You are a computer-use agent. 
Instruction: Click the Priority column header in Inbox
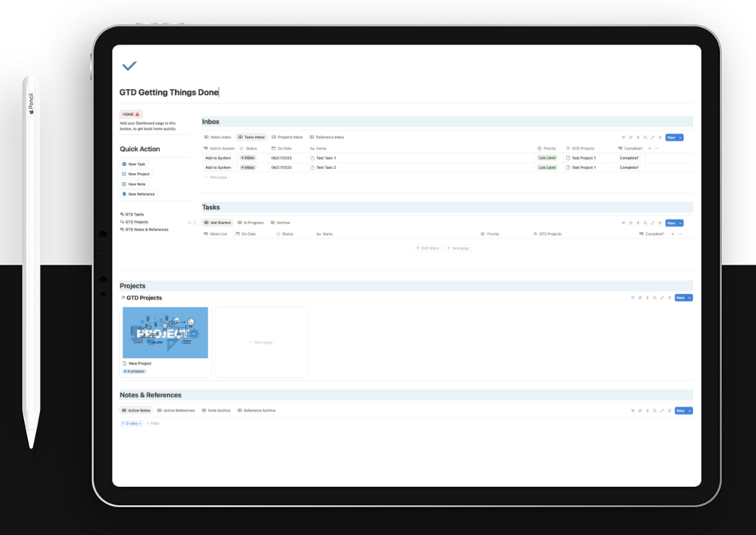pyautogui.click(x=547, y=148)
